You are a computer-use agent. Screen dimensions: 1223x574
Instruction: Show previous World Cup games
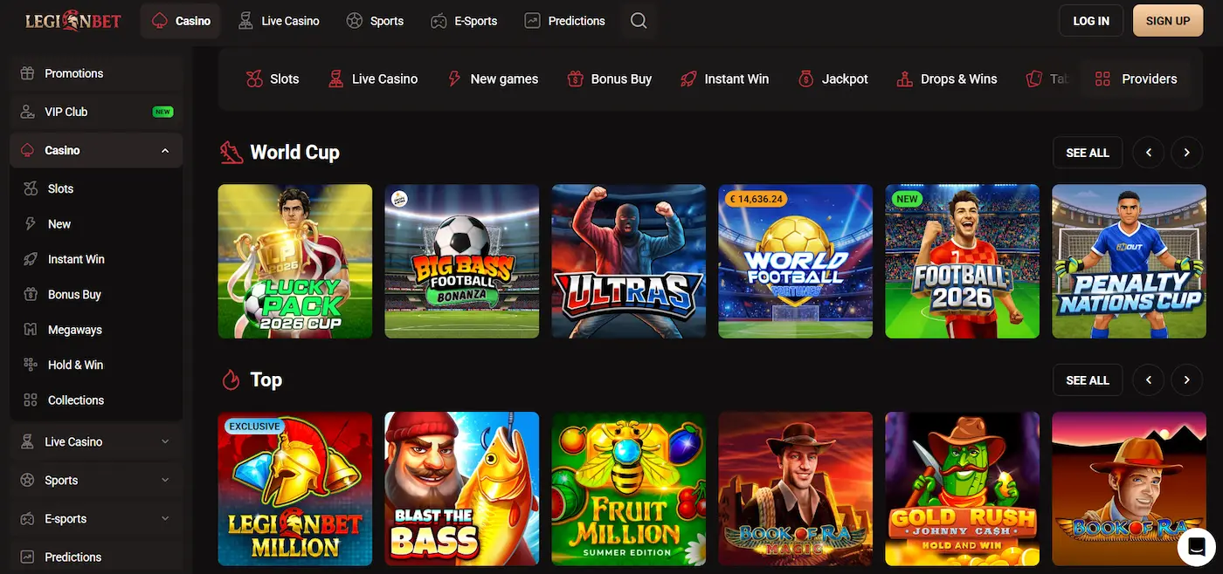(x=1149, y=153)
